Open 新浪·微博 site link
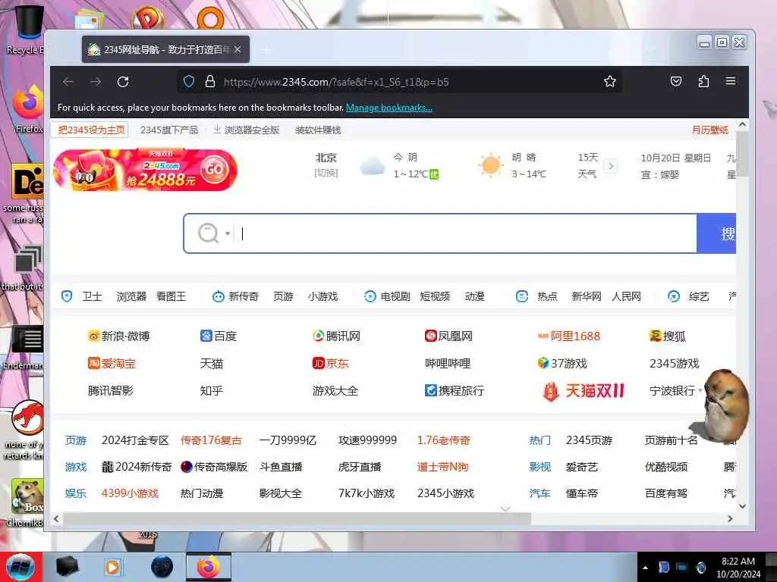The width and height of the screenshot is (777, 582). tap(119, 336)
